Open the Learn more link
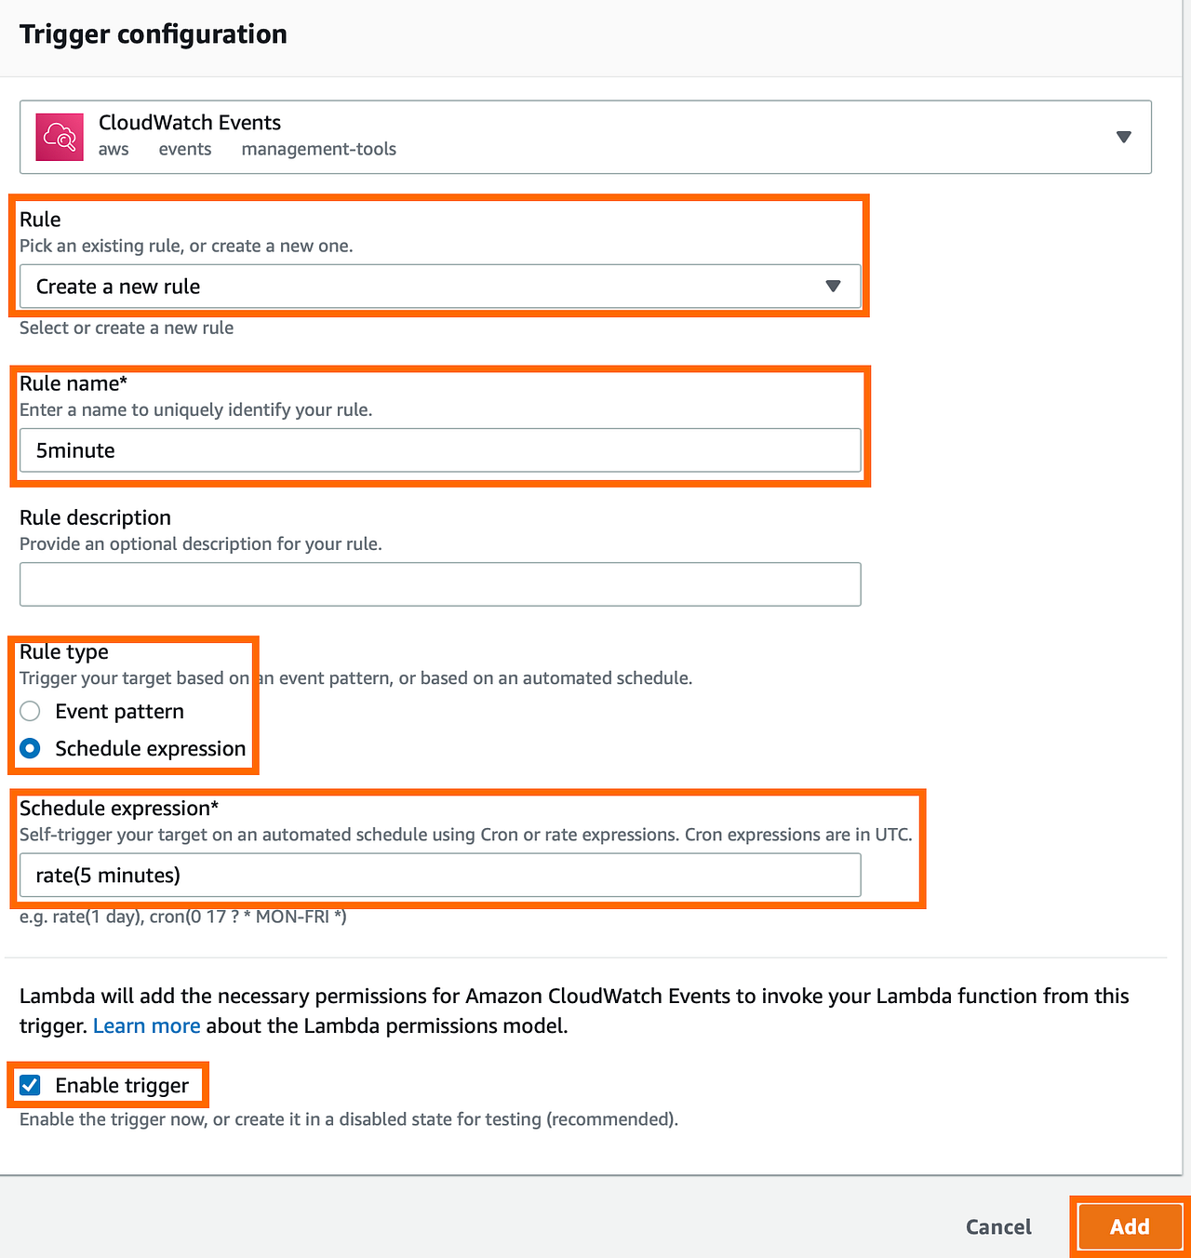This screenshot has height=1258, width=1191. pyautogui.click(x=146, y=1025)
